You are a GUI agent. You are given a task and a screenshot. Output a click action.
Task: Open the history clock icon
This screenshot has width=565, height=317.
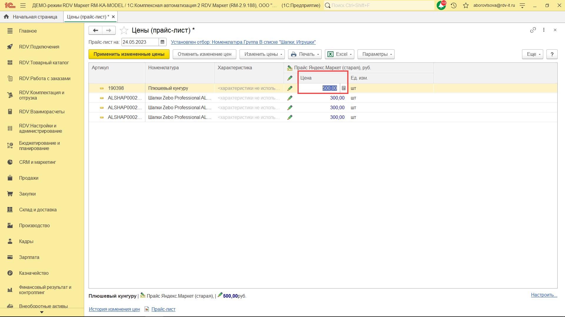453,5
